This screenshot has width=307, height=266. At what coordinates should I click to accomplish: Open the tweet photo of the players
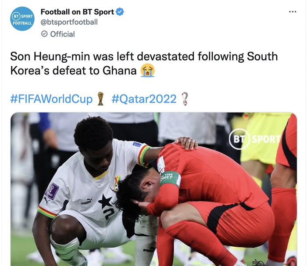[153, 189]
